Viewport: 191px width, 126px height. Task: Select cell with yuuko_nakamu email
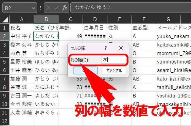point(174,36)
